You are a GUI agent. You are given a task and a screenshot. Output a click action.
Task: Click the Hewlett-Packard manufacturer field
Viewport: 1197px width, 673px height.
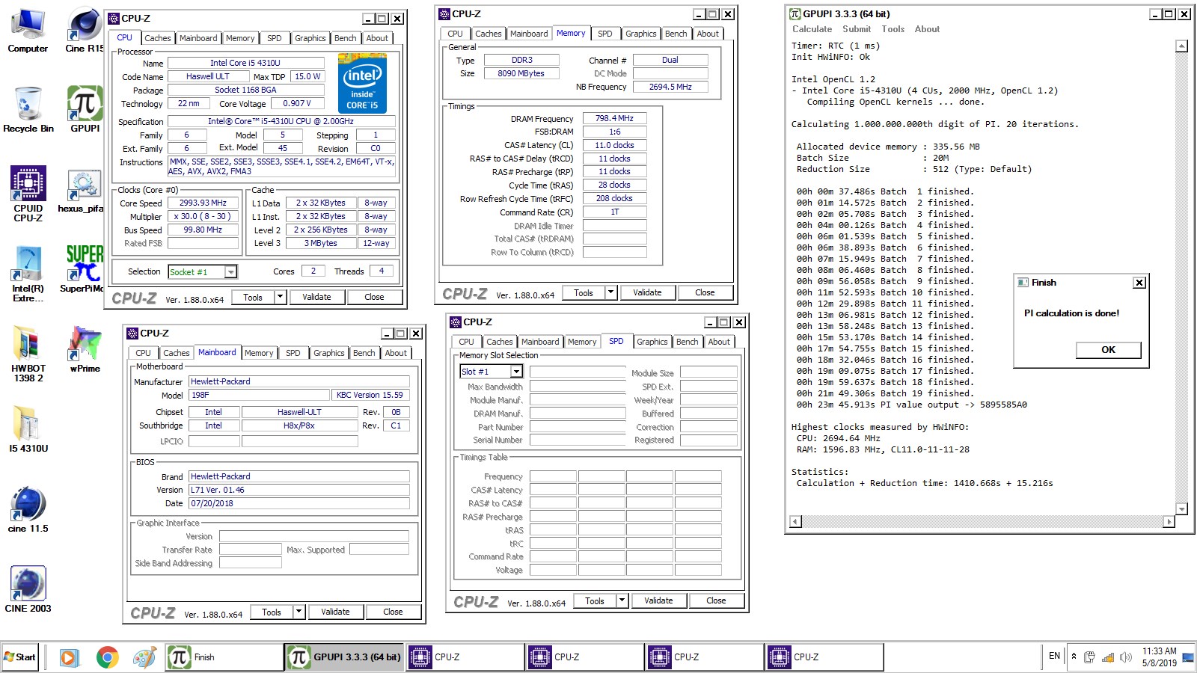pos(299,381)
